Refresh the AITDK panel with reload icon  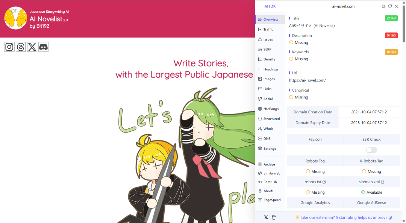(x=390, y=6)
